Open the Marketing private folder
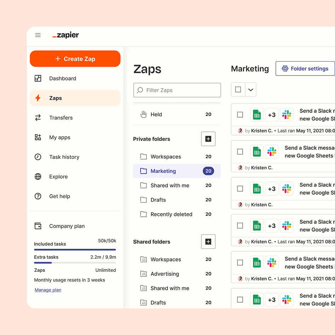The image size is (335, 335). pyautogui.click(x=163, y=171)
